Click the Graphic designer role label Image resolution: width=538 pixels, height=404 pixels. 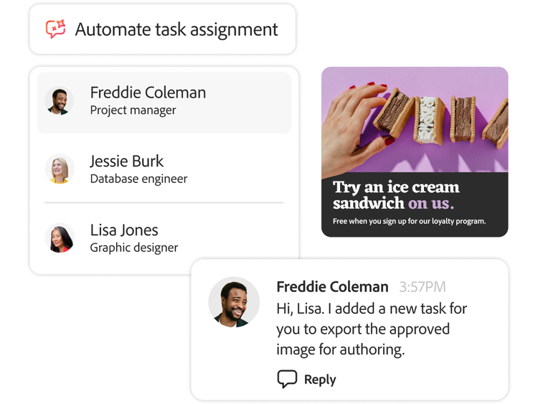[x=134, y=248]
